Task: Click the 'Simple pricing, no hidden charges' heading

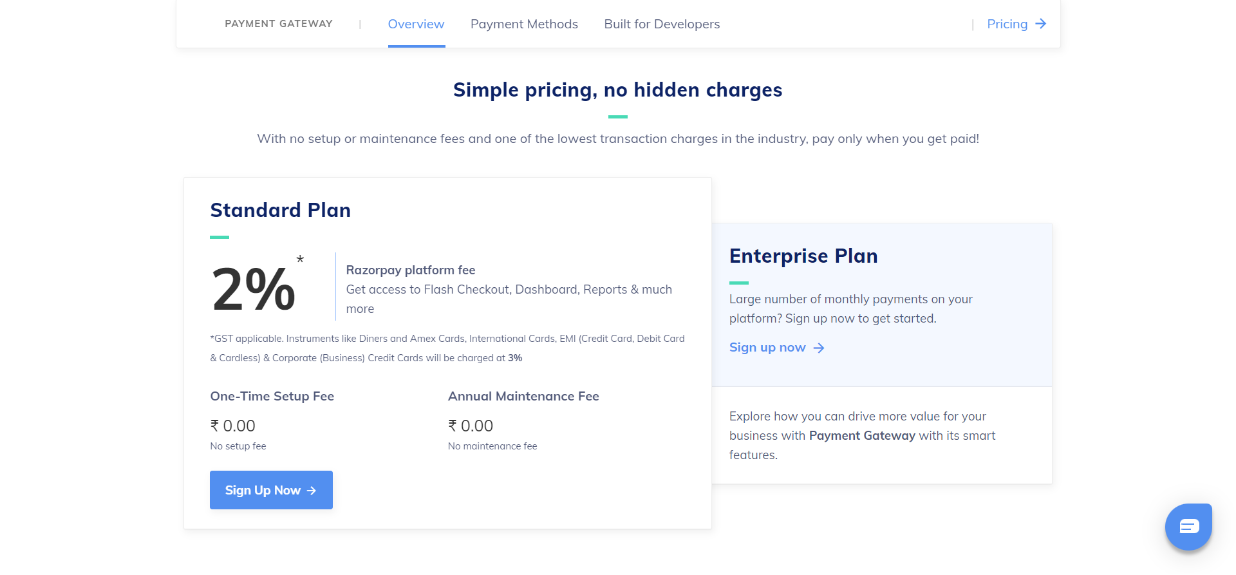Action: [617, 90]
